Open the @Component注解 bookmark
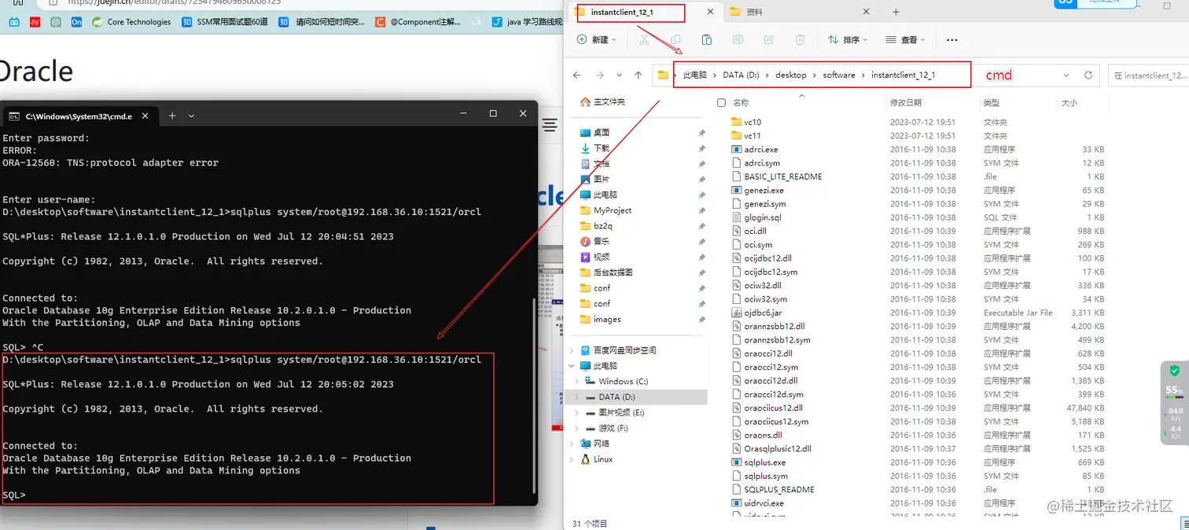 tap(418, 22)
